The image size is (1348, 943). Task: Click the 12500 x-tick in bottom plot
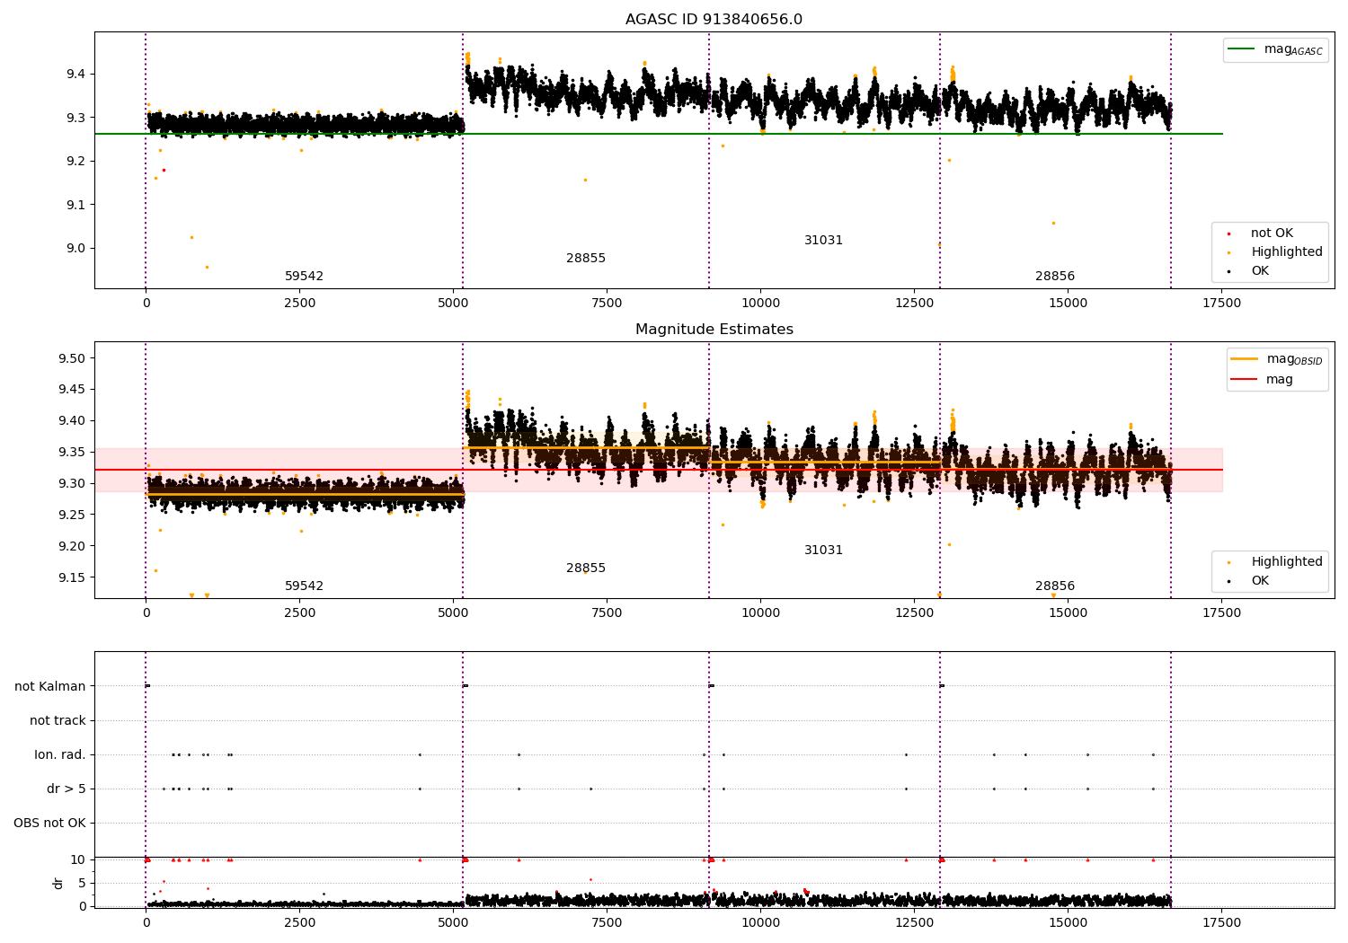point(914,922)
